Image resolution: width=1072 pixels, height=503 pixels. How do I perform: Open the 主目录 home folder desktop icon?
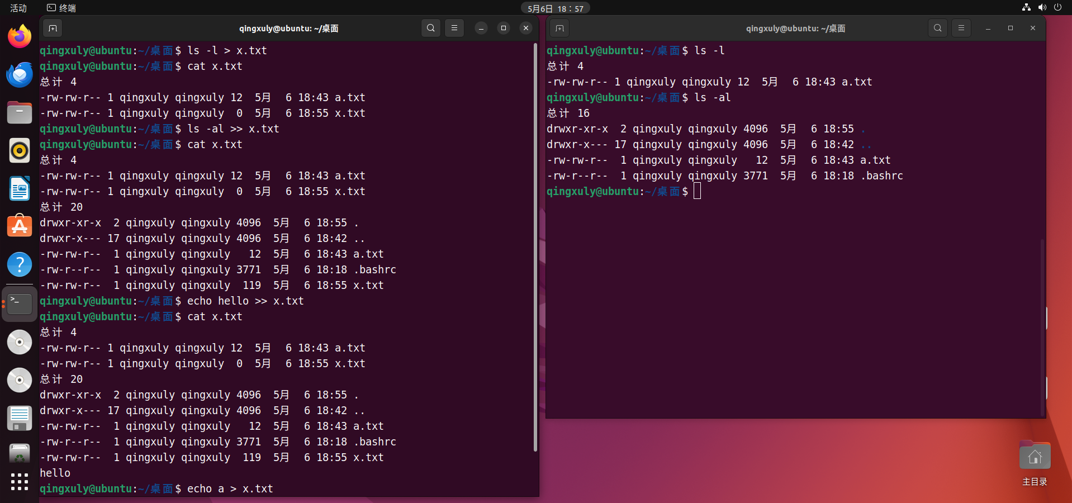tap(1035, 464)
